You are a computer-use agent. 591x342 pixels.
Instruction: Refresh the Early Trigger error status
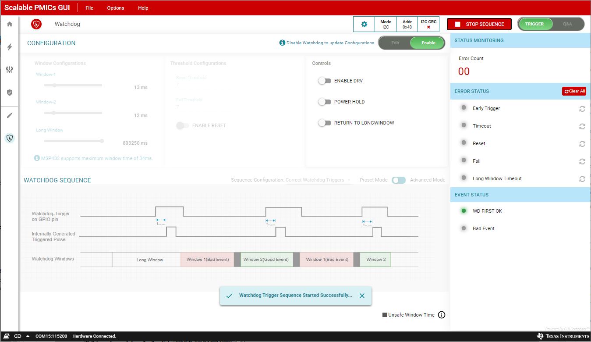582,109
